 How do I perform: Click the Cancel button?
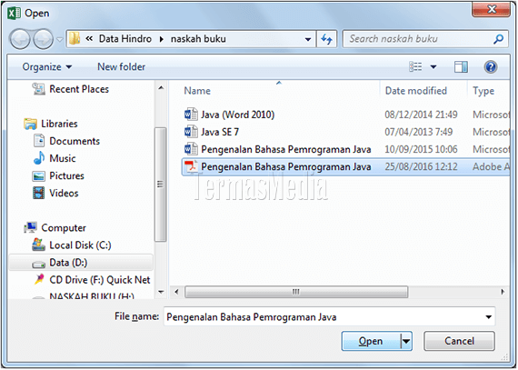tap(459, 341)
